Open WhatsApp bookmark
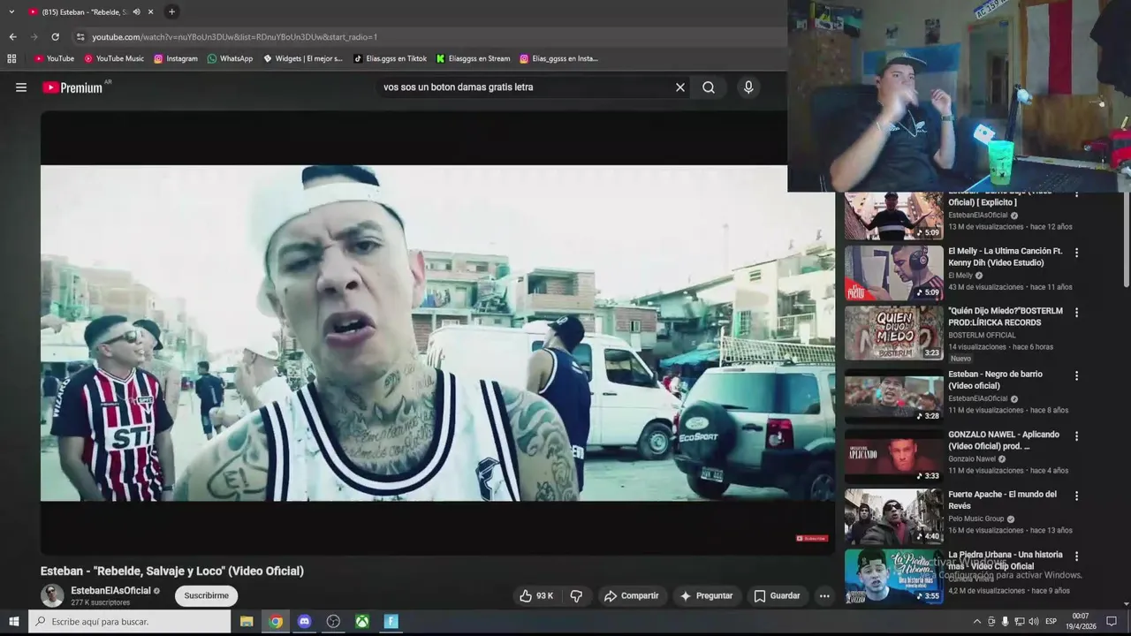The width and height of the screenshot is (1131, 636). click(x=230, y=58)
